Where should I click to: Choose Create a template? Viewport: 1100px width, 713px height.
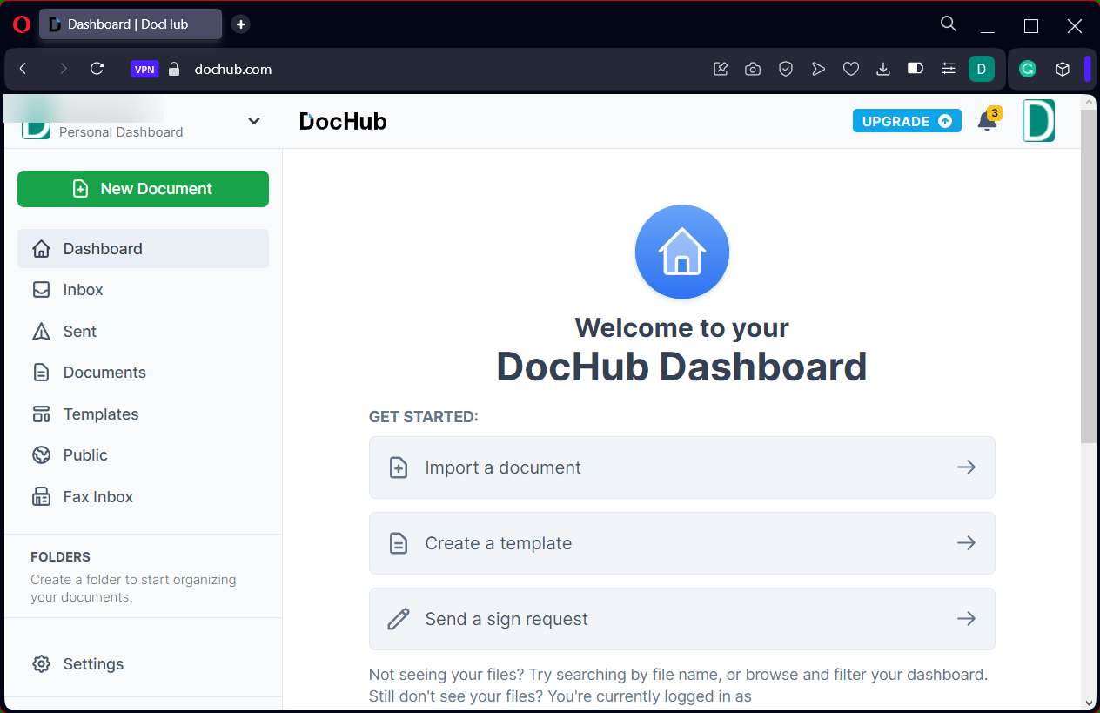[681, 543]
